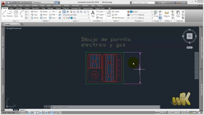Click the keyword search input field
The height and width of the screenshot is (115, 204).
[143, 3]
